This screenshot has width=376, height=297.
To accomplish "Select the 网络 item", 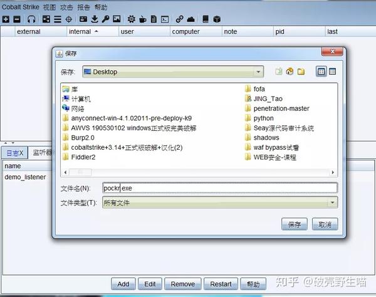I will point(73,108).
